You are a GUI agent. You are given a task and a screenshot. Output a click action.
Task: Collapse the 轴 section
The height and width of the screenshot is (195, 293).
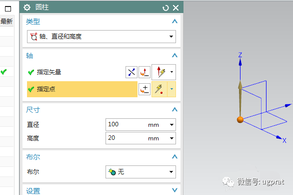point(174,55)
